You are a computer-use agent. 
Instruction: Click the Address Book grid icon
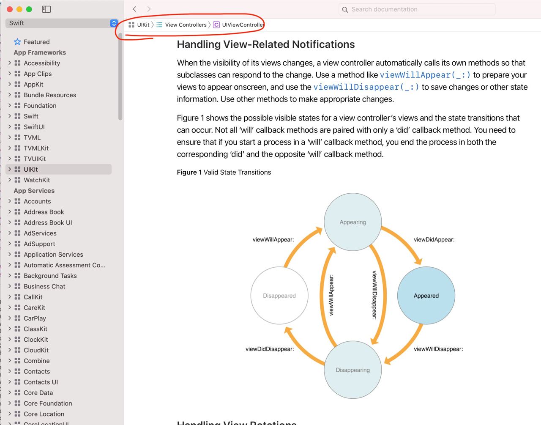(17, 212)
